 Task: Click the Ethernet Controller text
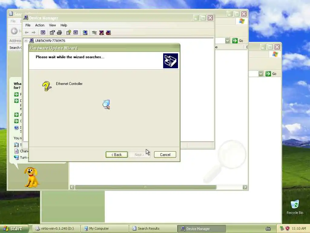click(x=69, y=84)
